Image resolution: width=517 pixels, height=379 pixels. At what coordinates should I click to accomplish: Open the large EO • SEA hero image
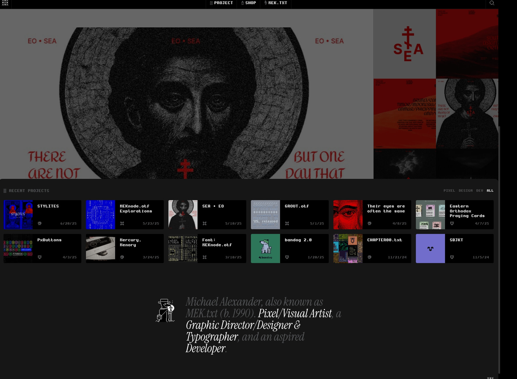coord(187,94)
